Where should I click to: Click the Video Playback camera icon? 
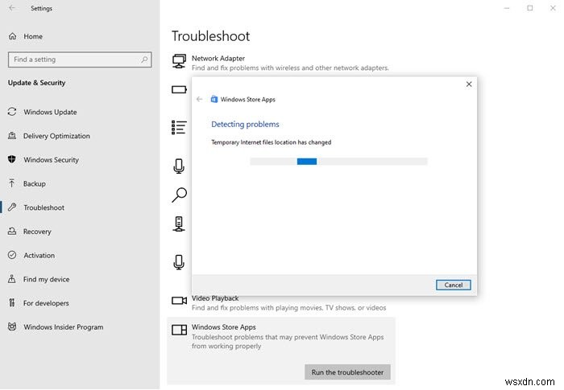click(179, 301)
